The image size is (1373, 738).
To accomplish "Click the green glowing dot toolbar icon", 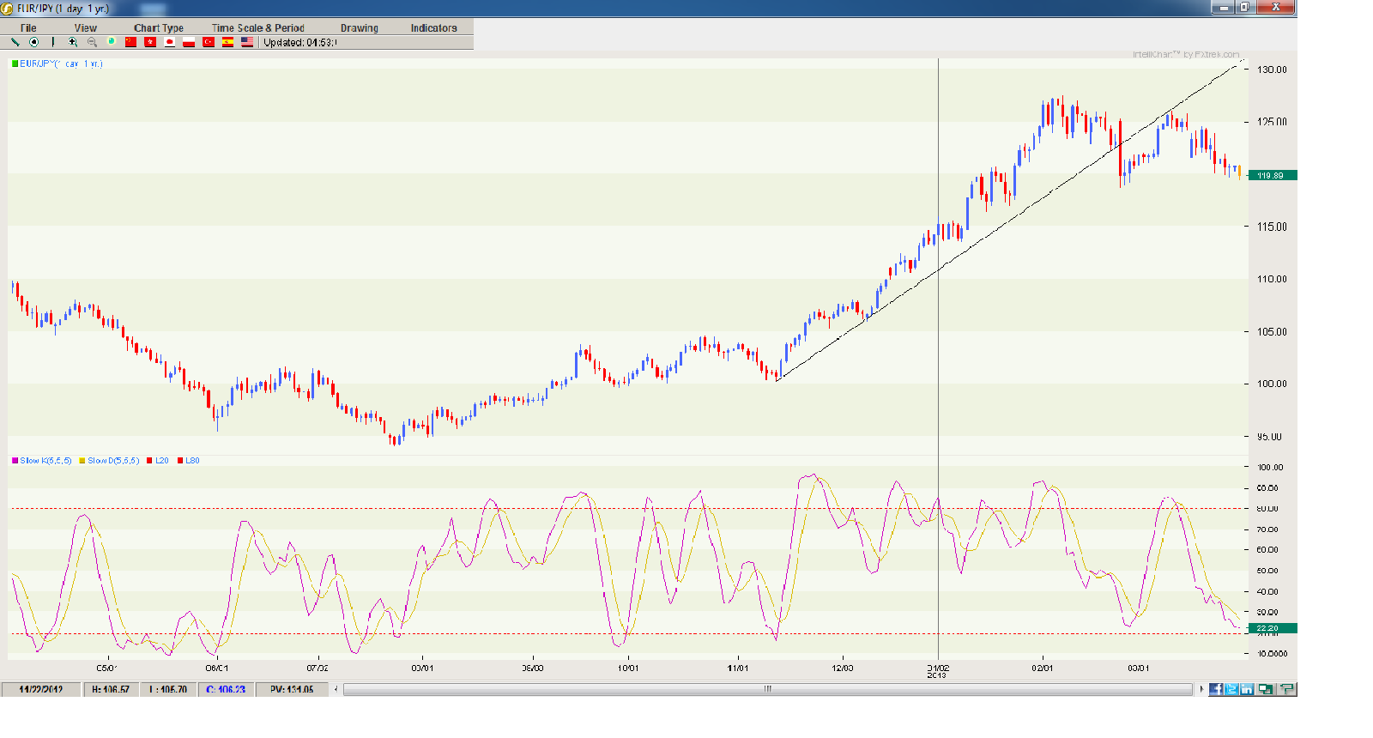I will 111,41.
